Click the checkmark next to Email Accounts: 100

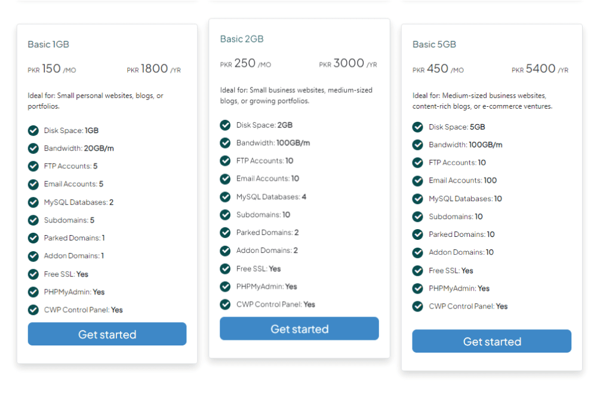click(417, 180)
